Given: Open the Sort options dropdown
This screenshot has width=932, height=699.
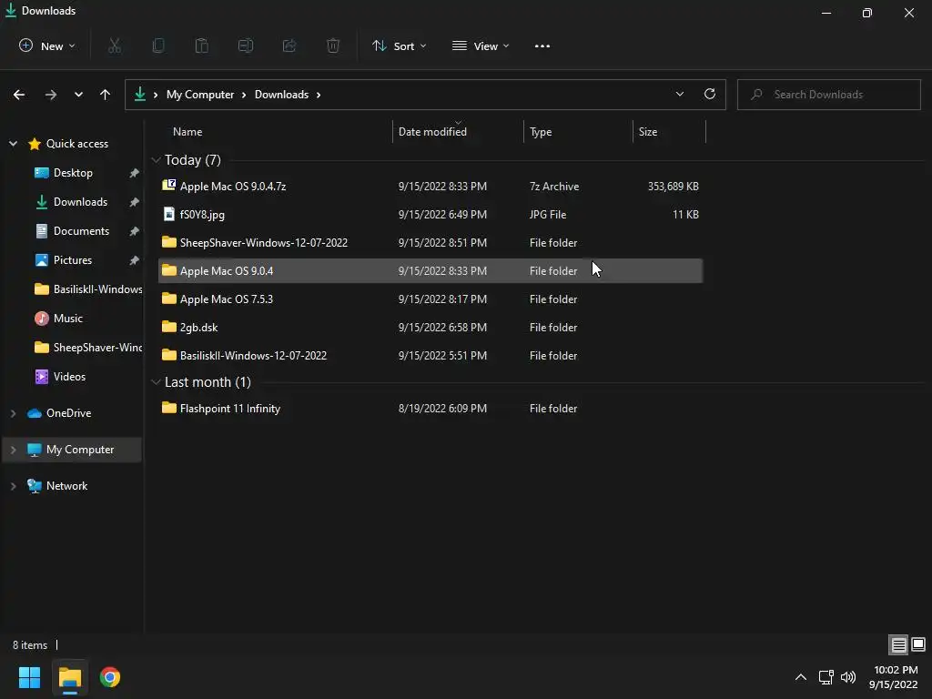Looking at the screenshot, I should click(x=399, y=46).
